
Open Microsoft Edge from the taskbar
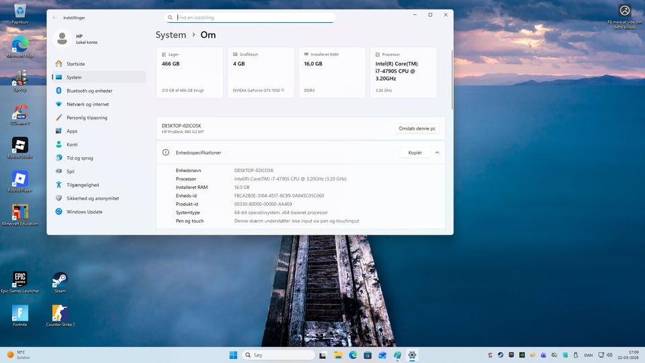point(353,355)
